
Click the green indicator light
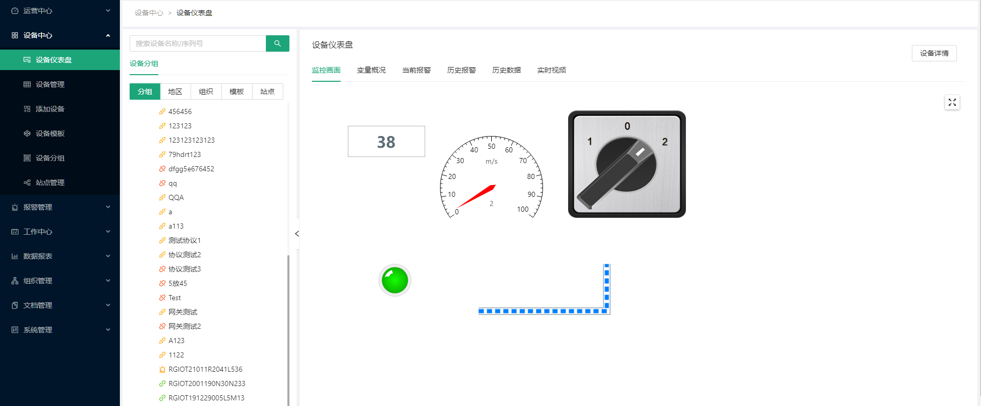pyautogui.click(x=394, y=280)
